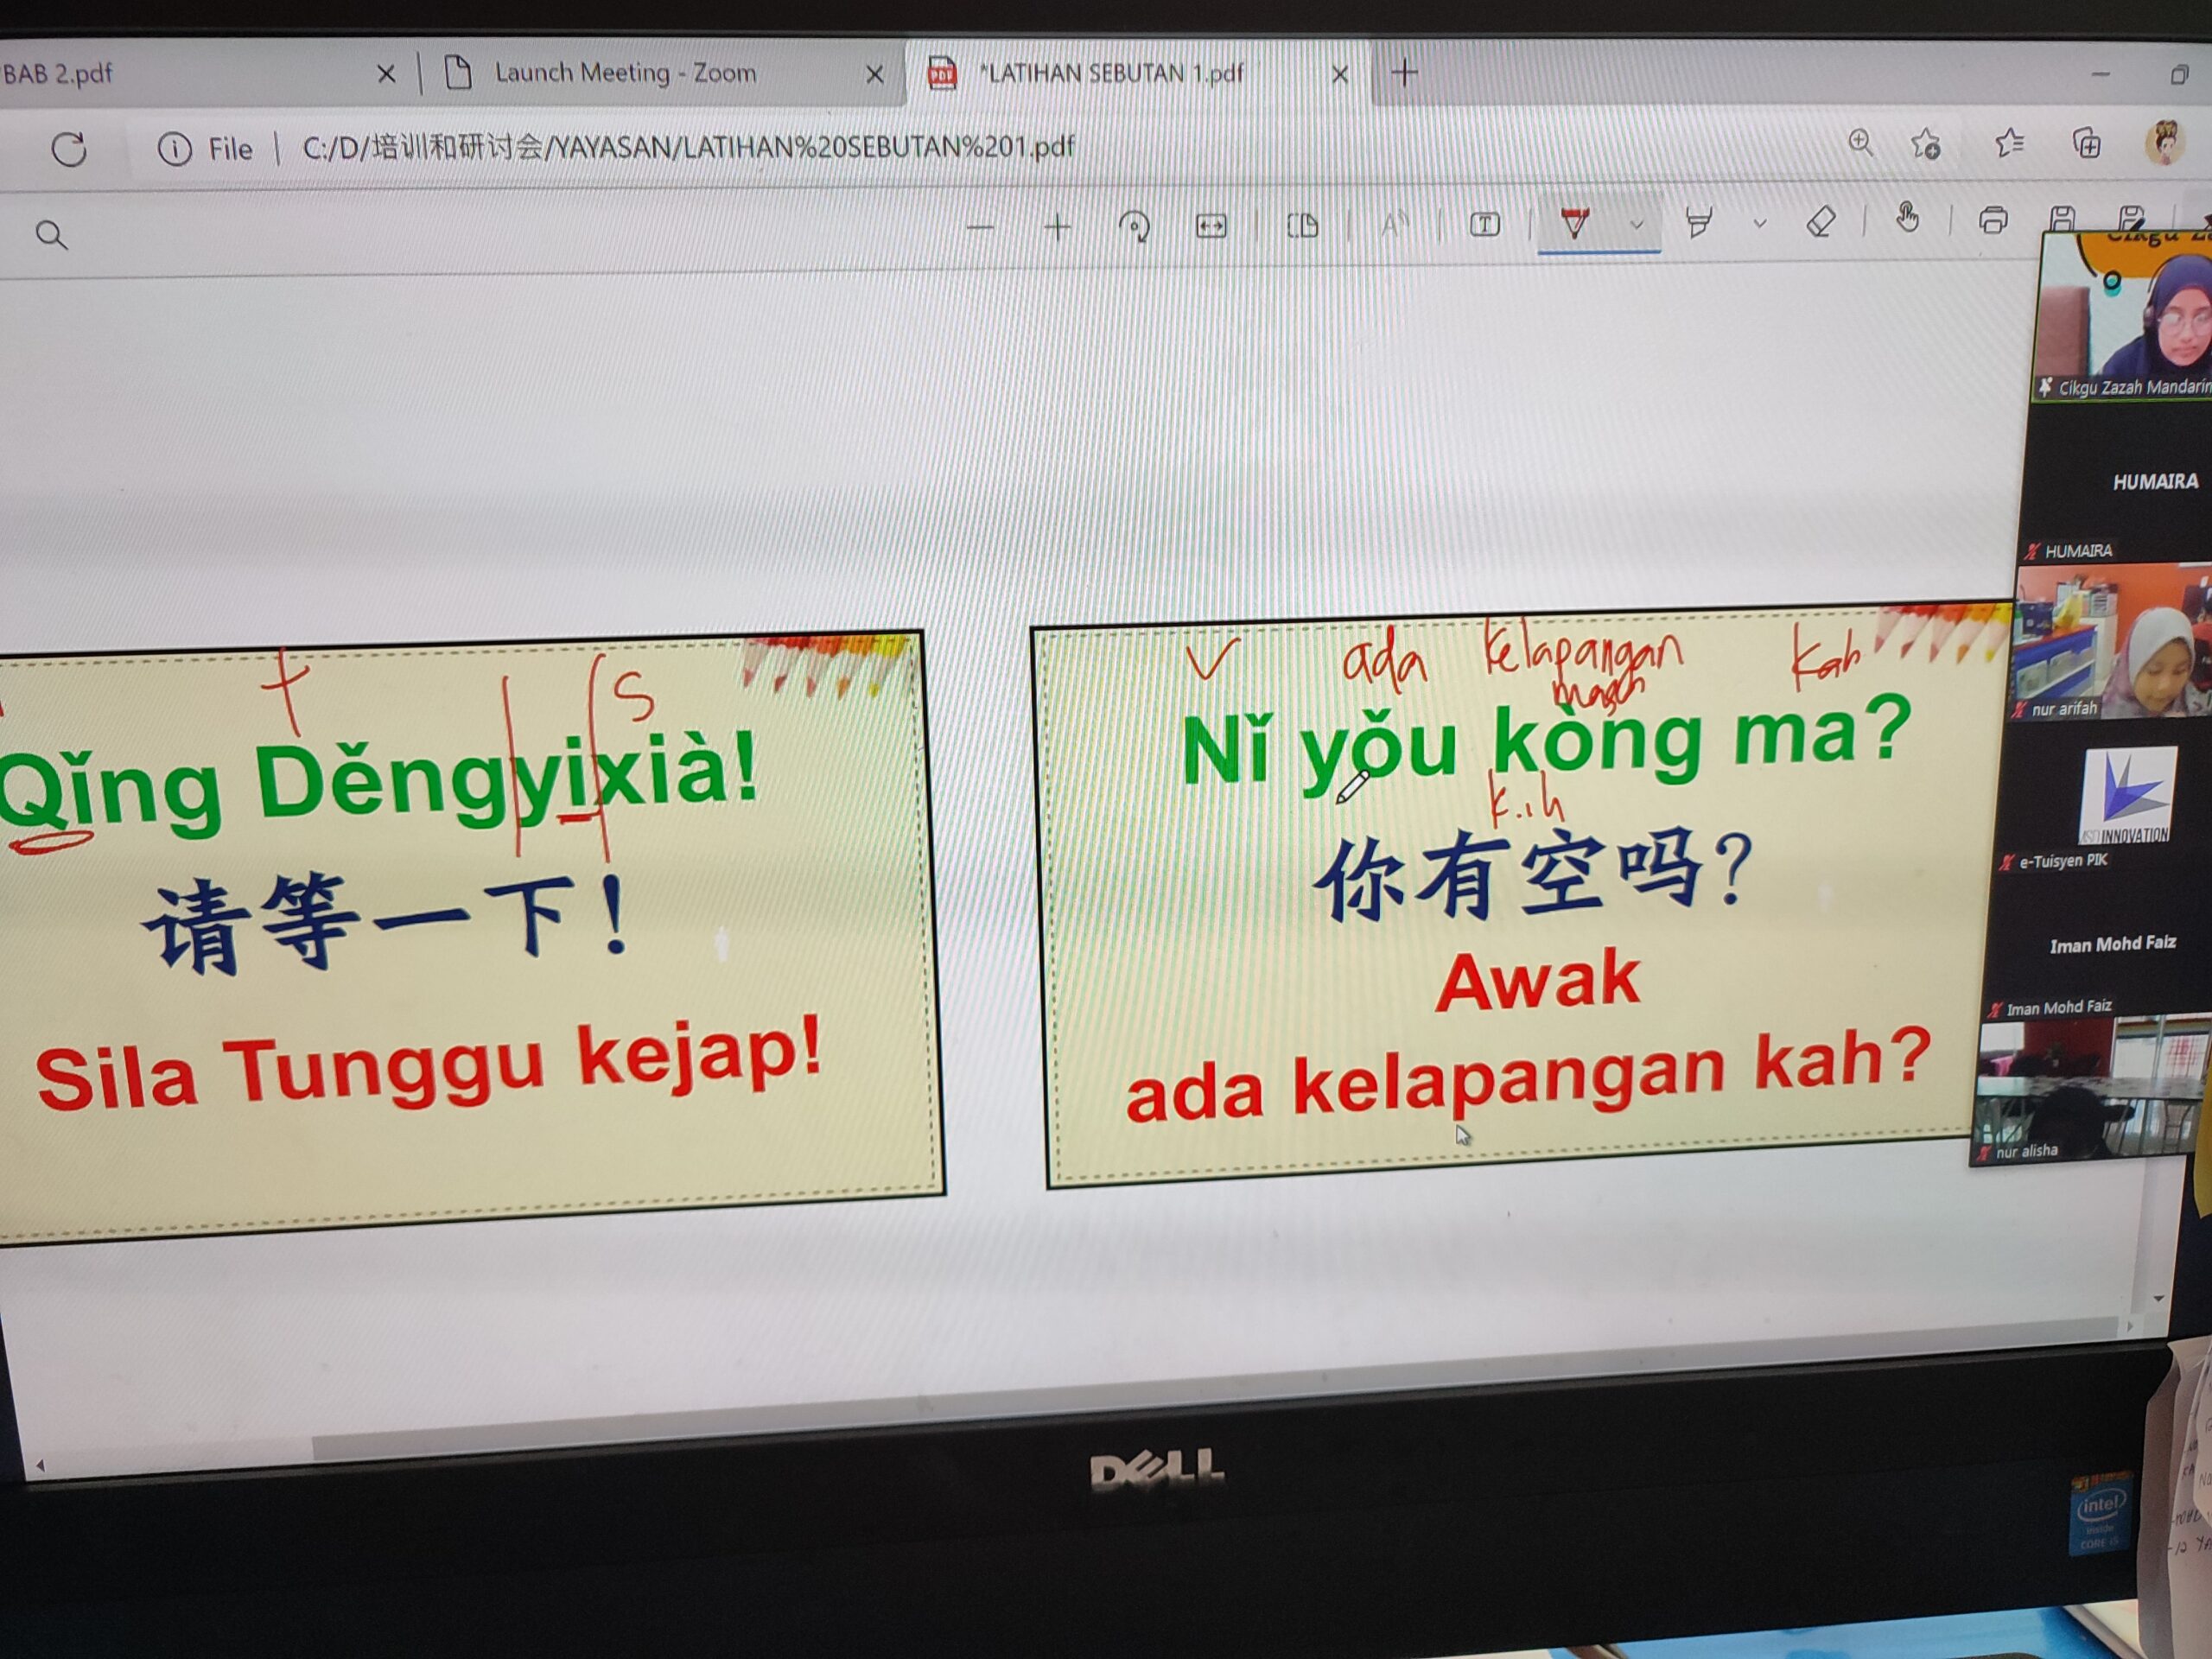
Task: Add this page to favorites
Action: coord(1926,144)
